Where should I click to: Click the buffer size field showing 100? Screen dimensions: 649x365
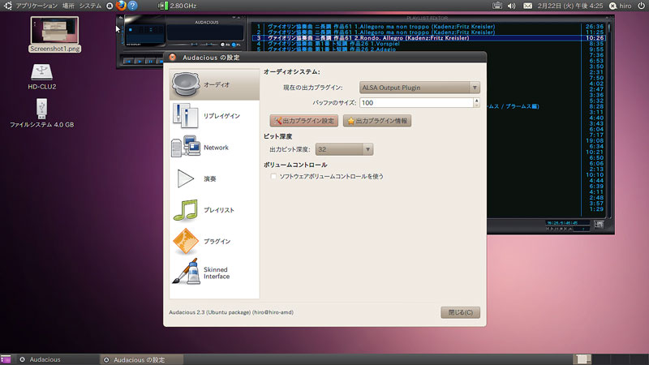coord(416,103)
